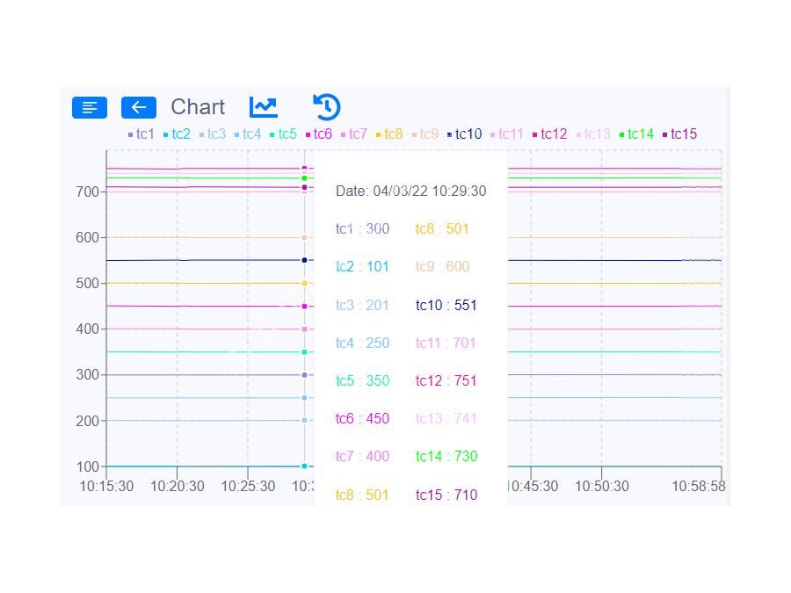Click y-axis label 400
Screen dimensions: 791x593
(87, 329)
